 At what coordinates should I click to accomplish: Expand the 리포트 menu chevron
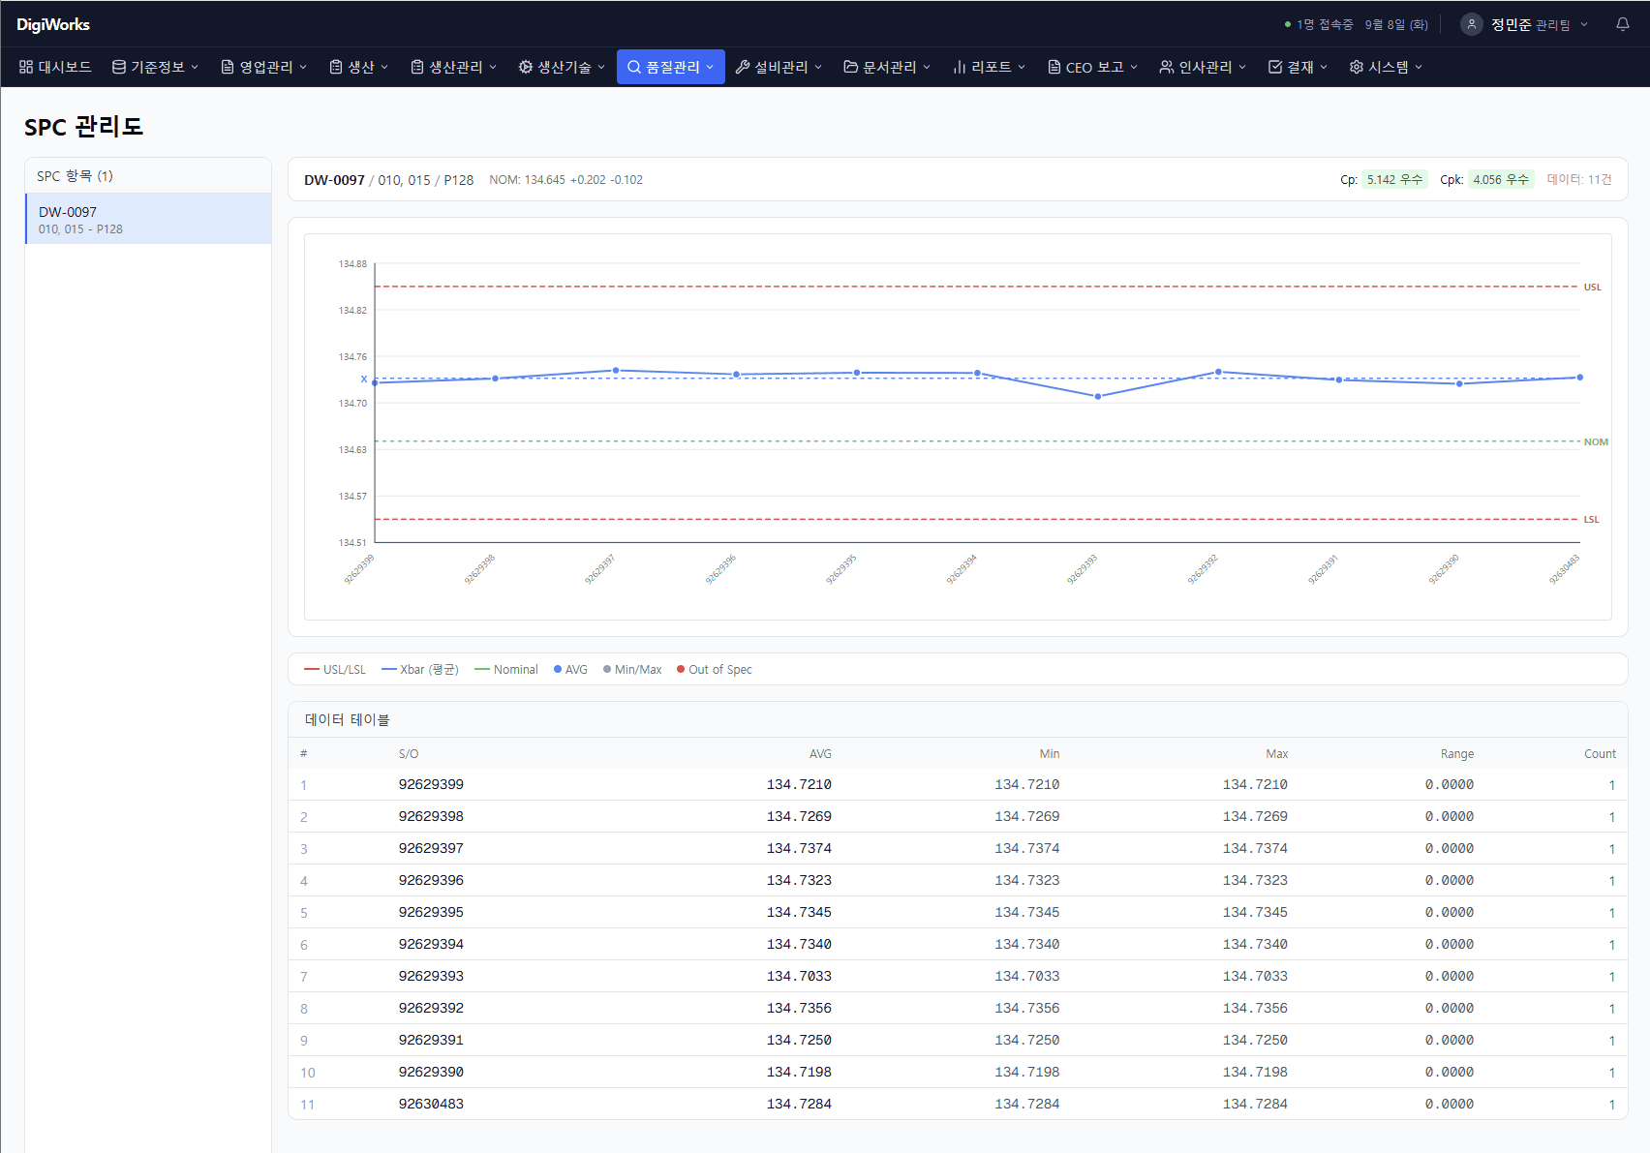(x=1022, y=67)
